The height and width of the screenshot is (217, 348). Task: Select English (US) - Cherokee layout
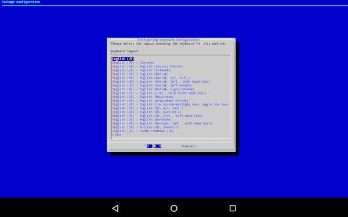[x=133, y=62]
